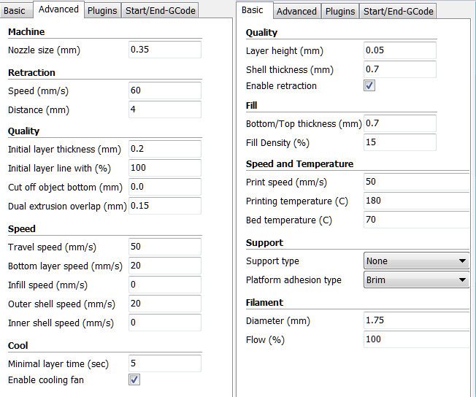Switch to Start/End-GCode tab above Quality layer height
Image resolution: width=476 pixels, height=397 pixels.
click(398, 11)
